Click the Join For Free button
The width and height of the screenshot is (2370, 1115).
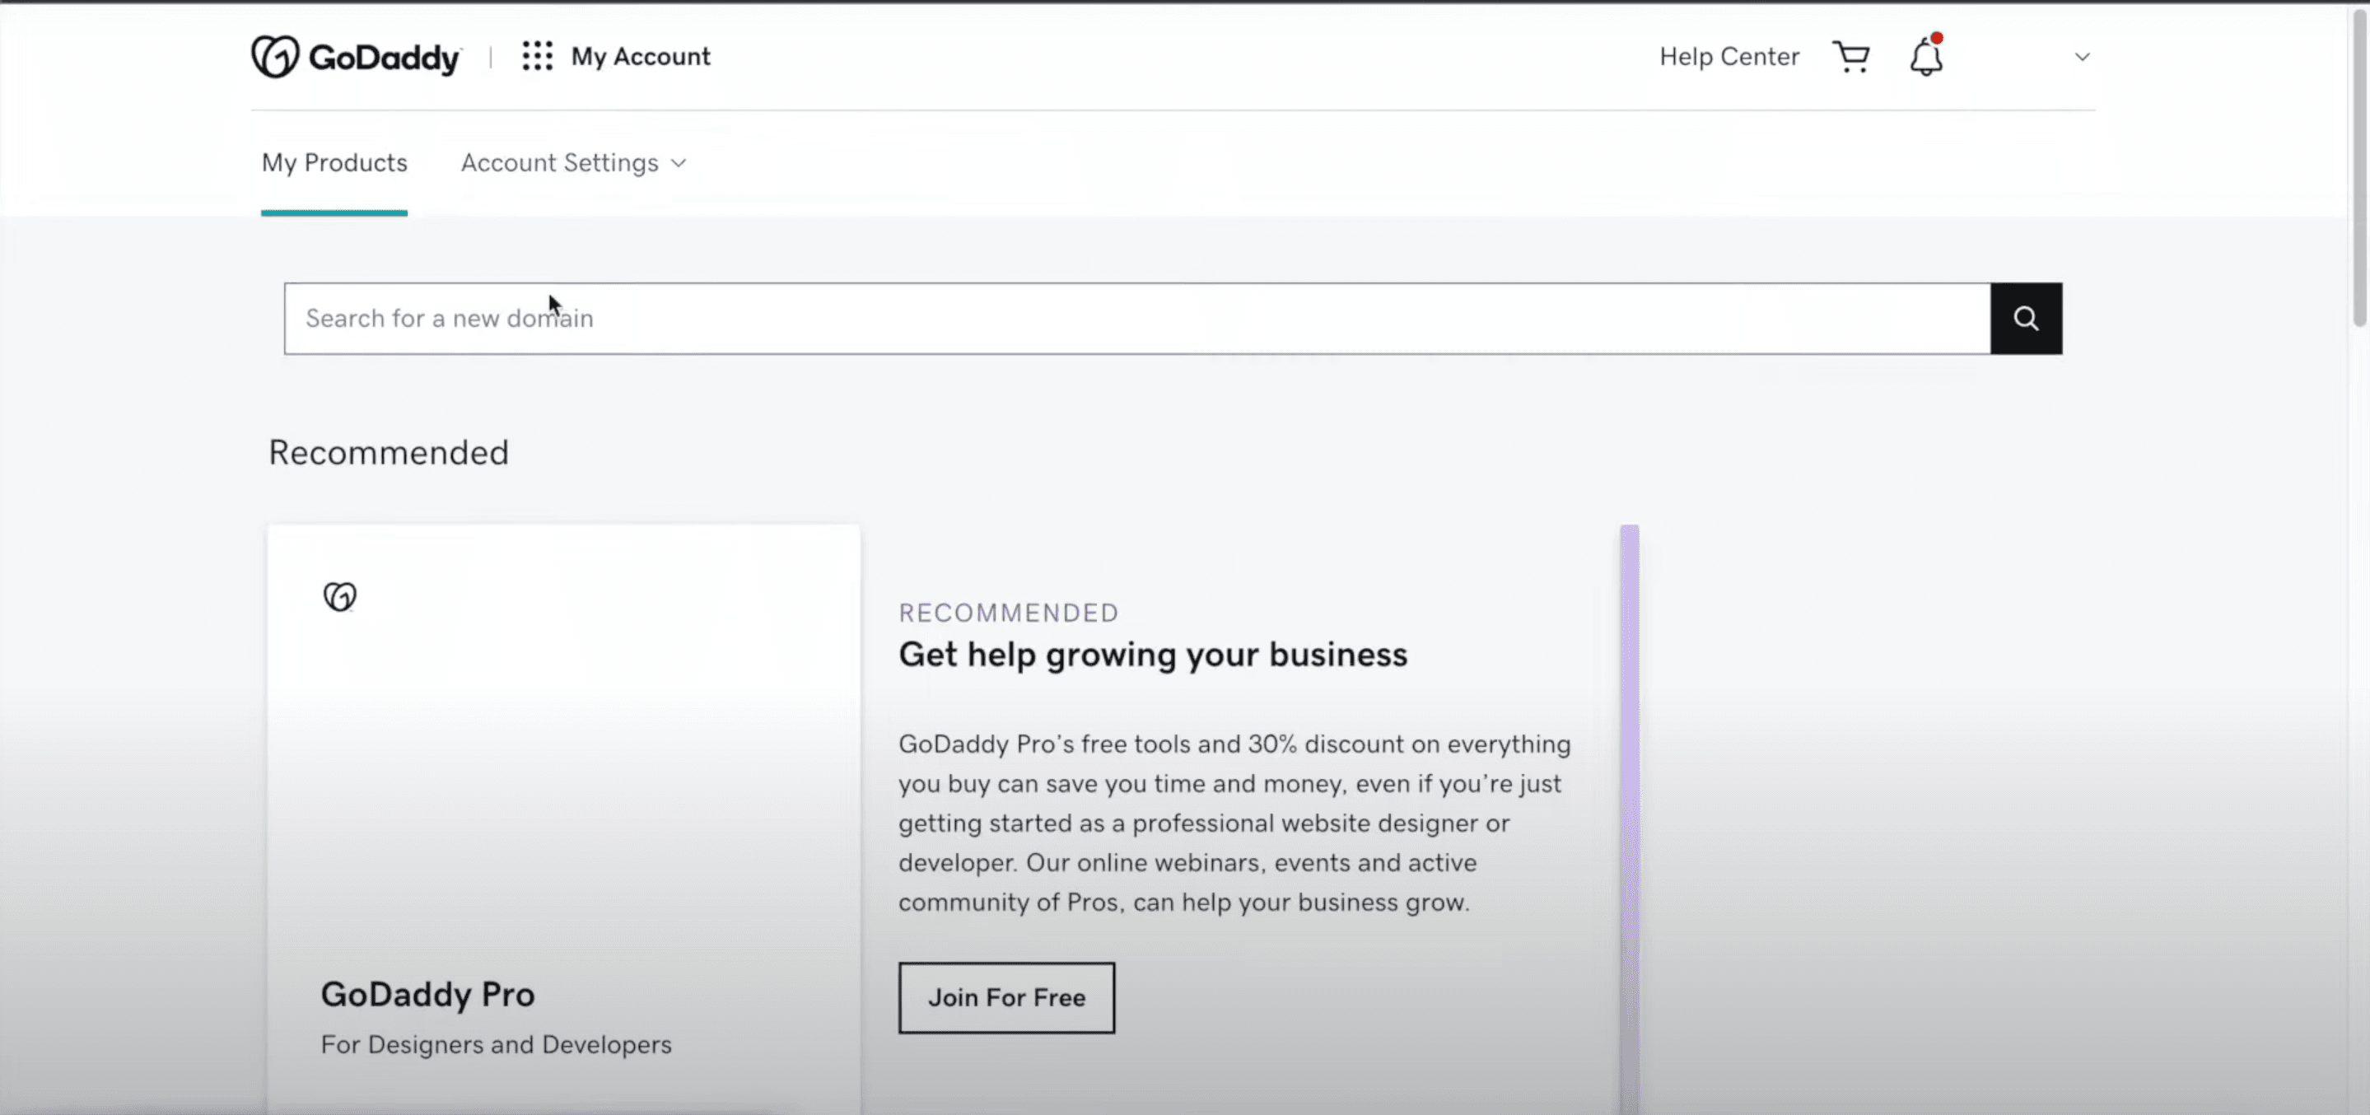click(1006, 997)
